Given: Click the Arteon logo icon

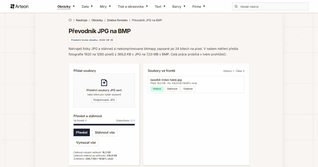Looking at the screenshot, I should tap(12, 6).
